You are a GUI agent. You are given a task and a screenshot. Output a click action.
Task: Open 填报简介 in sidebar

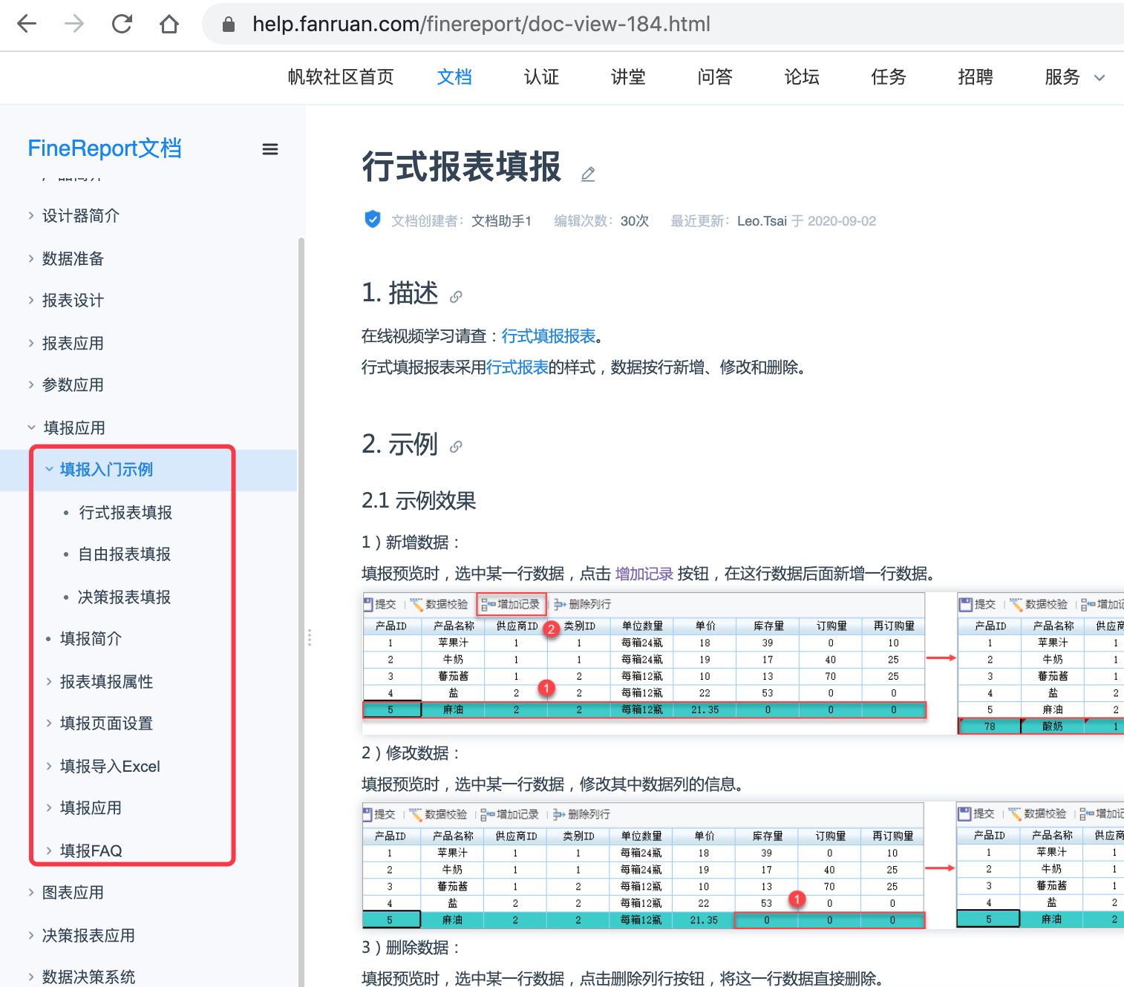coord(91,639)
